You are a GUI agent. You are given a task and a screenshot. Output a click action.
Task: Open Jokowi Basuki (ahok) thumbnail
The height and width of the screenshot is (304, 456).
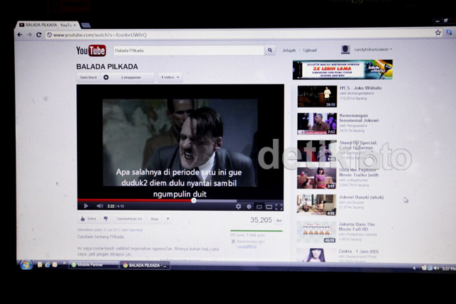pos(316,205)
